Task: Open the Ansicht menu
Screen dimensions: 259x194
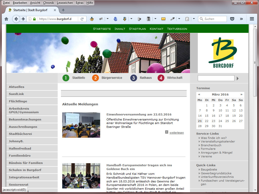Action: tap(35, 3)
